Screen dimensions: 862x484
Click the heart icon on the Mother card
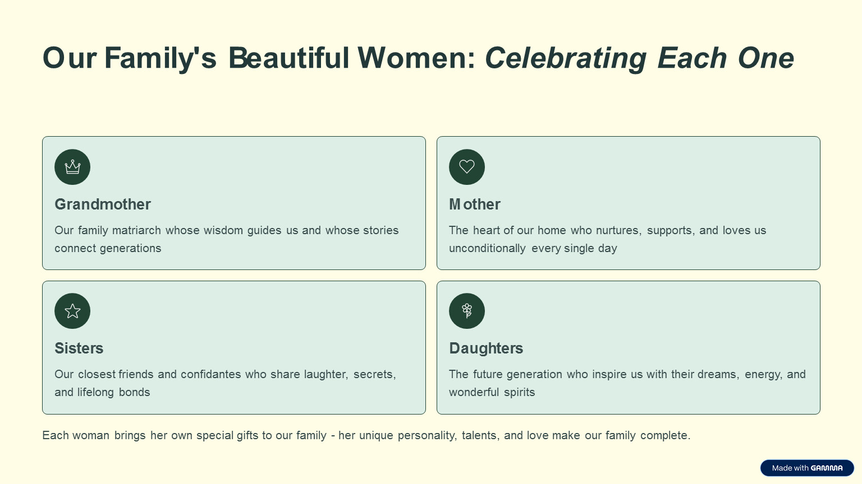click(x=467, y=167)
